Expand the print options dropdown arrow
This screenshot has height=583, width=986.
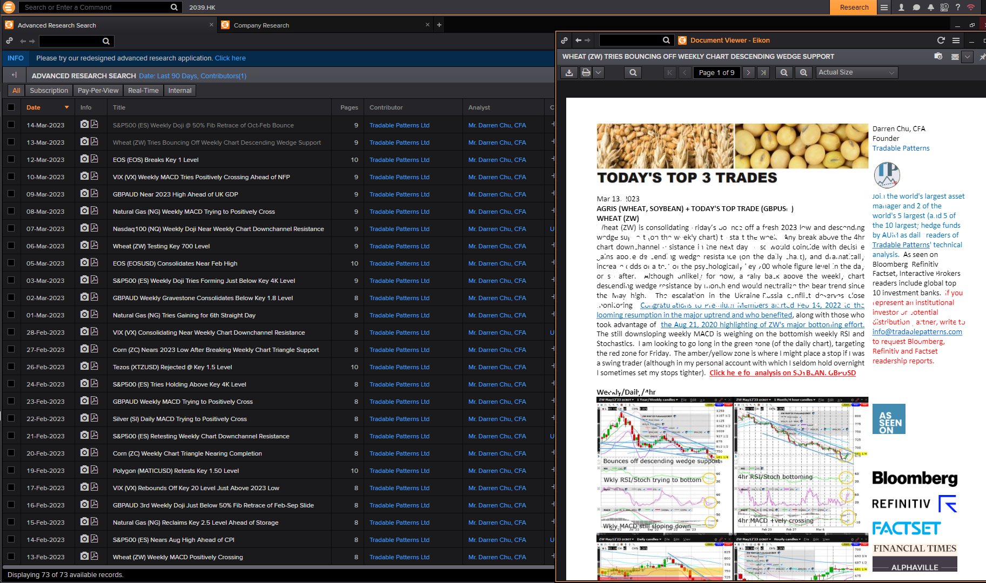click(x=598, y=72)
